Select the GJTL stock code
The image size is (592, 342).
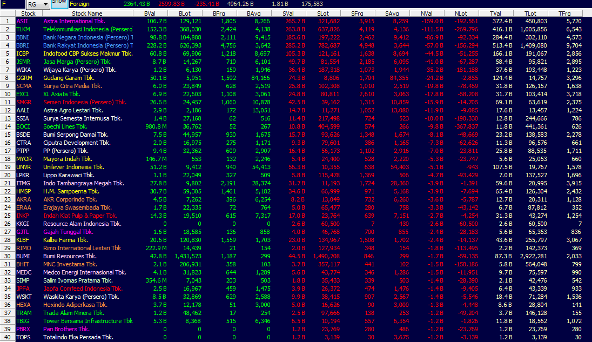click(22, 232)
